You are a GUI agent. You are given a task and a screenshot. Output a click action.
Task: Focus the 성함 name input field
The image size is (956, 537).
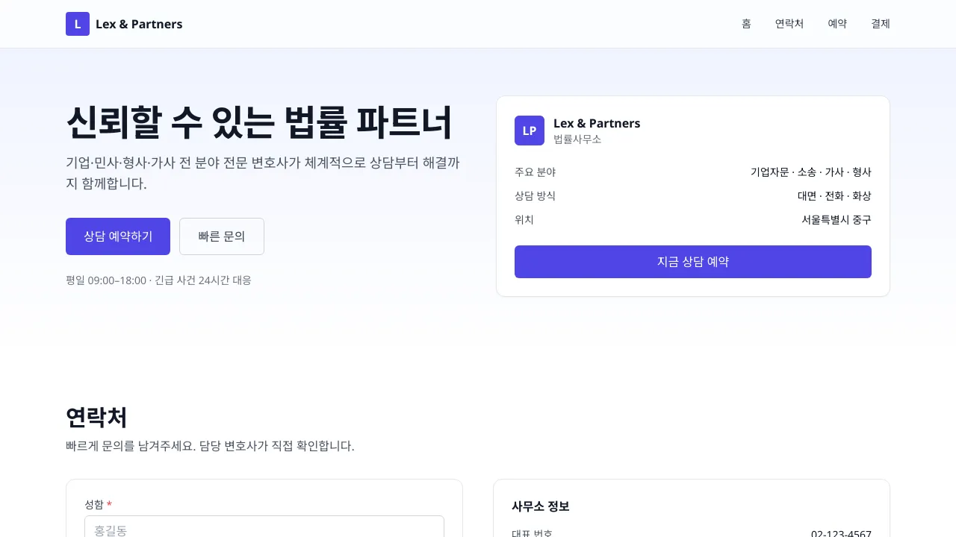coord(264,528)
